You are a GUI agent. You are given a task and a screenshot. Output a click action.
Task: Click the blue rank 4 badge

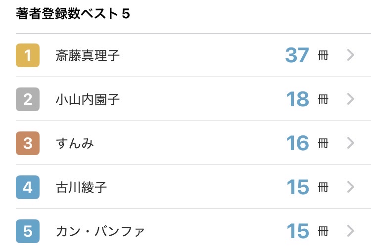28,187
